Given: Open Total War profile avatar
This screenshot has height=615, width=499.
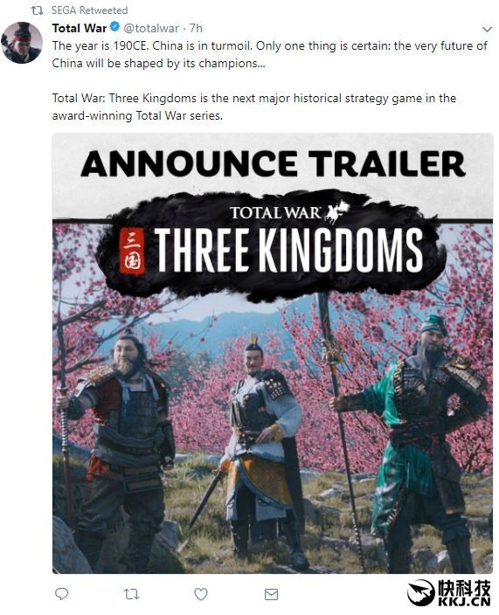Looking at the screenshot, I should click(x=22, y=42).
